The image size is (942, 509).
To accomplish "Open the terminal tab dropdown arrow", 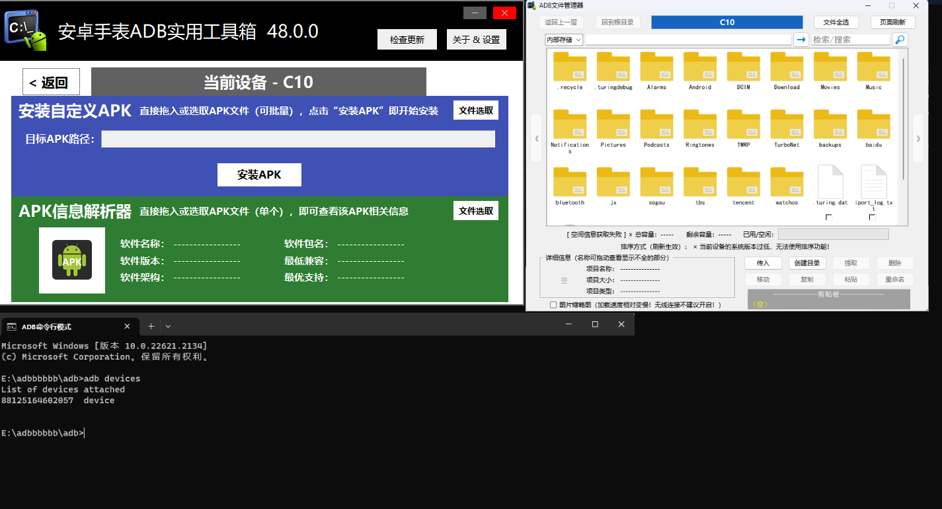I will tap(168, 326).
